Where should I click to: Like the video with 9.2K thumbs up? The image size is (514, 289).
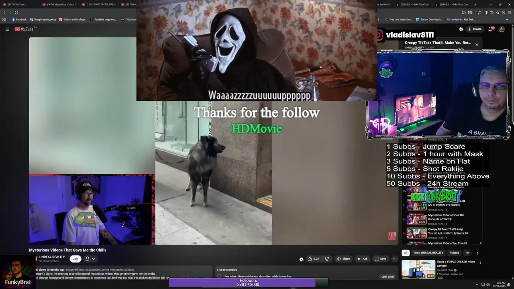coord(314,259)
